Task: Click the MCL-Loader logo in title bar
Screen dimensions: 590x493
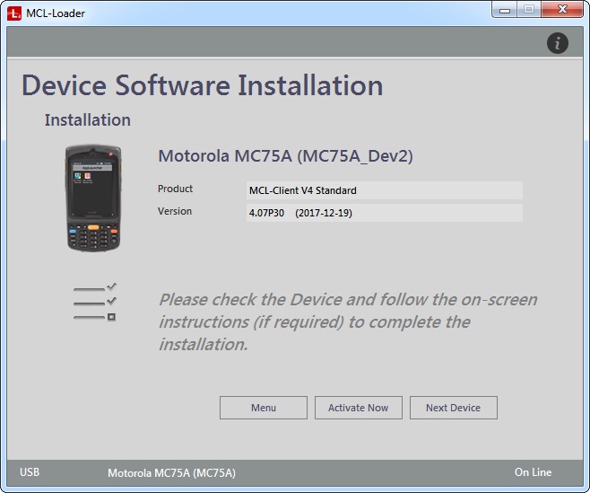Action: point(14,13)
